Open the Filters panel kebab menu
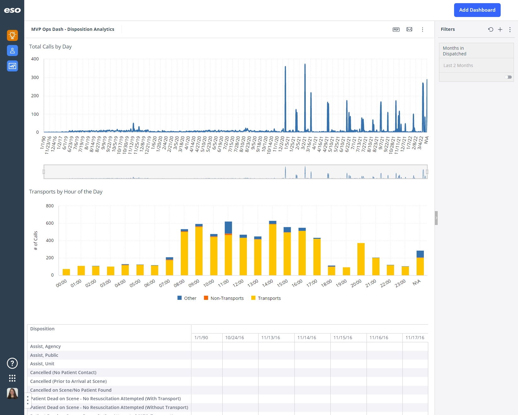518x415 pixels. (x=510, y=29)
